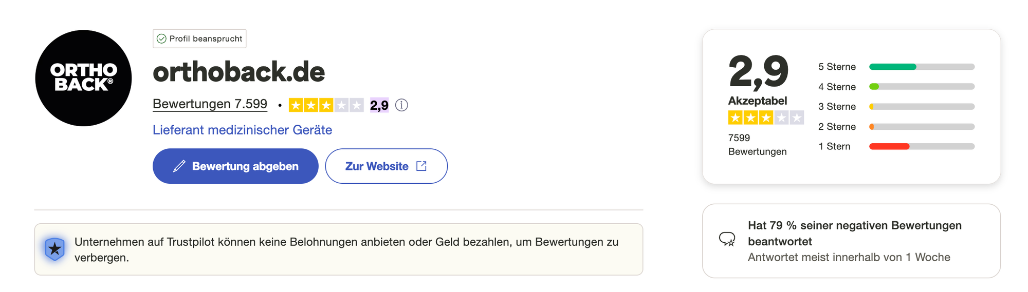The height and width of the screenshot is (292, 1028).
Task: Filter reviews by 1 Stern row
Action: pyautogui.click(x=896, y=146)
